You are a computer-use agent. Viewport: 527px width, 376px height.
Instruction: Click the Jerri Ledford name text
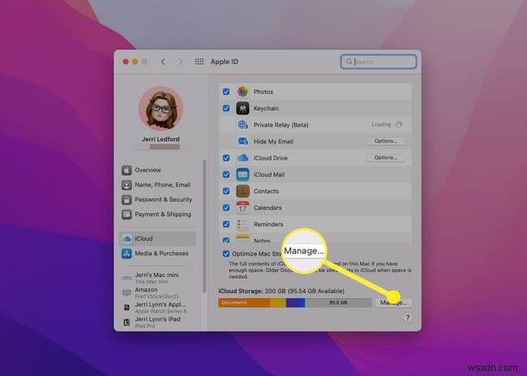pos(161,139)
